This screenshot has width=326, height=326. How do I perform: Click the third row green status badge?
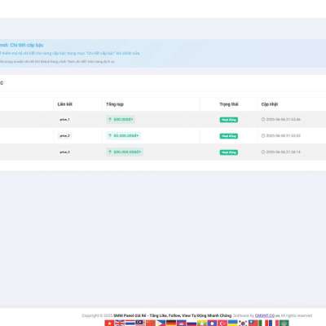(x=229, y=152)
